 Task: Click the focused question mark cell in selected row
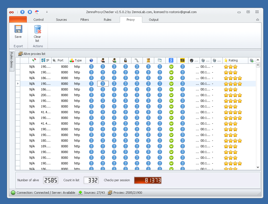click(103, 84)
